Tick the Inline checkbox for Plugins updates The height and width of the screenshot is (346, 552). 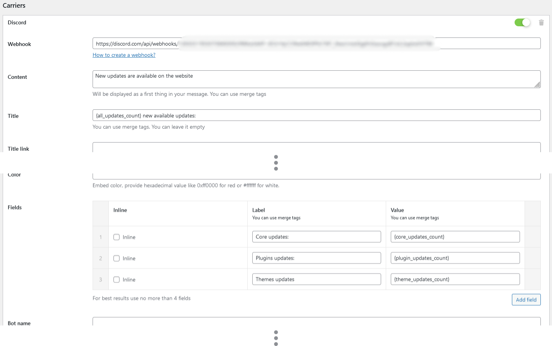pyautogui.click(x=116, y=258)
